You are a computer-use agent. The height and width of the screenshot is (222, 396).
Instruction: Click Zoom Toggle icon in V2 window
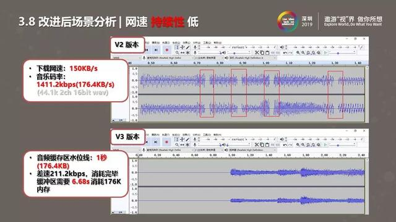coord(319,52)
